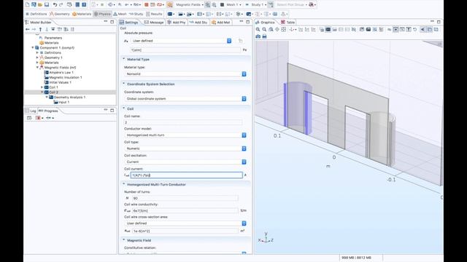The image size is (467, 262).
Task: Open the Absolute pressure User defined dropdown
Action: (x=229, y=41)
